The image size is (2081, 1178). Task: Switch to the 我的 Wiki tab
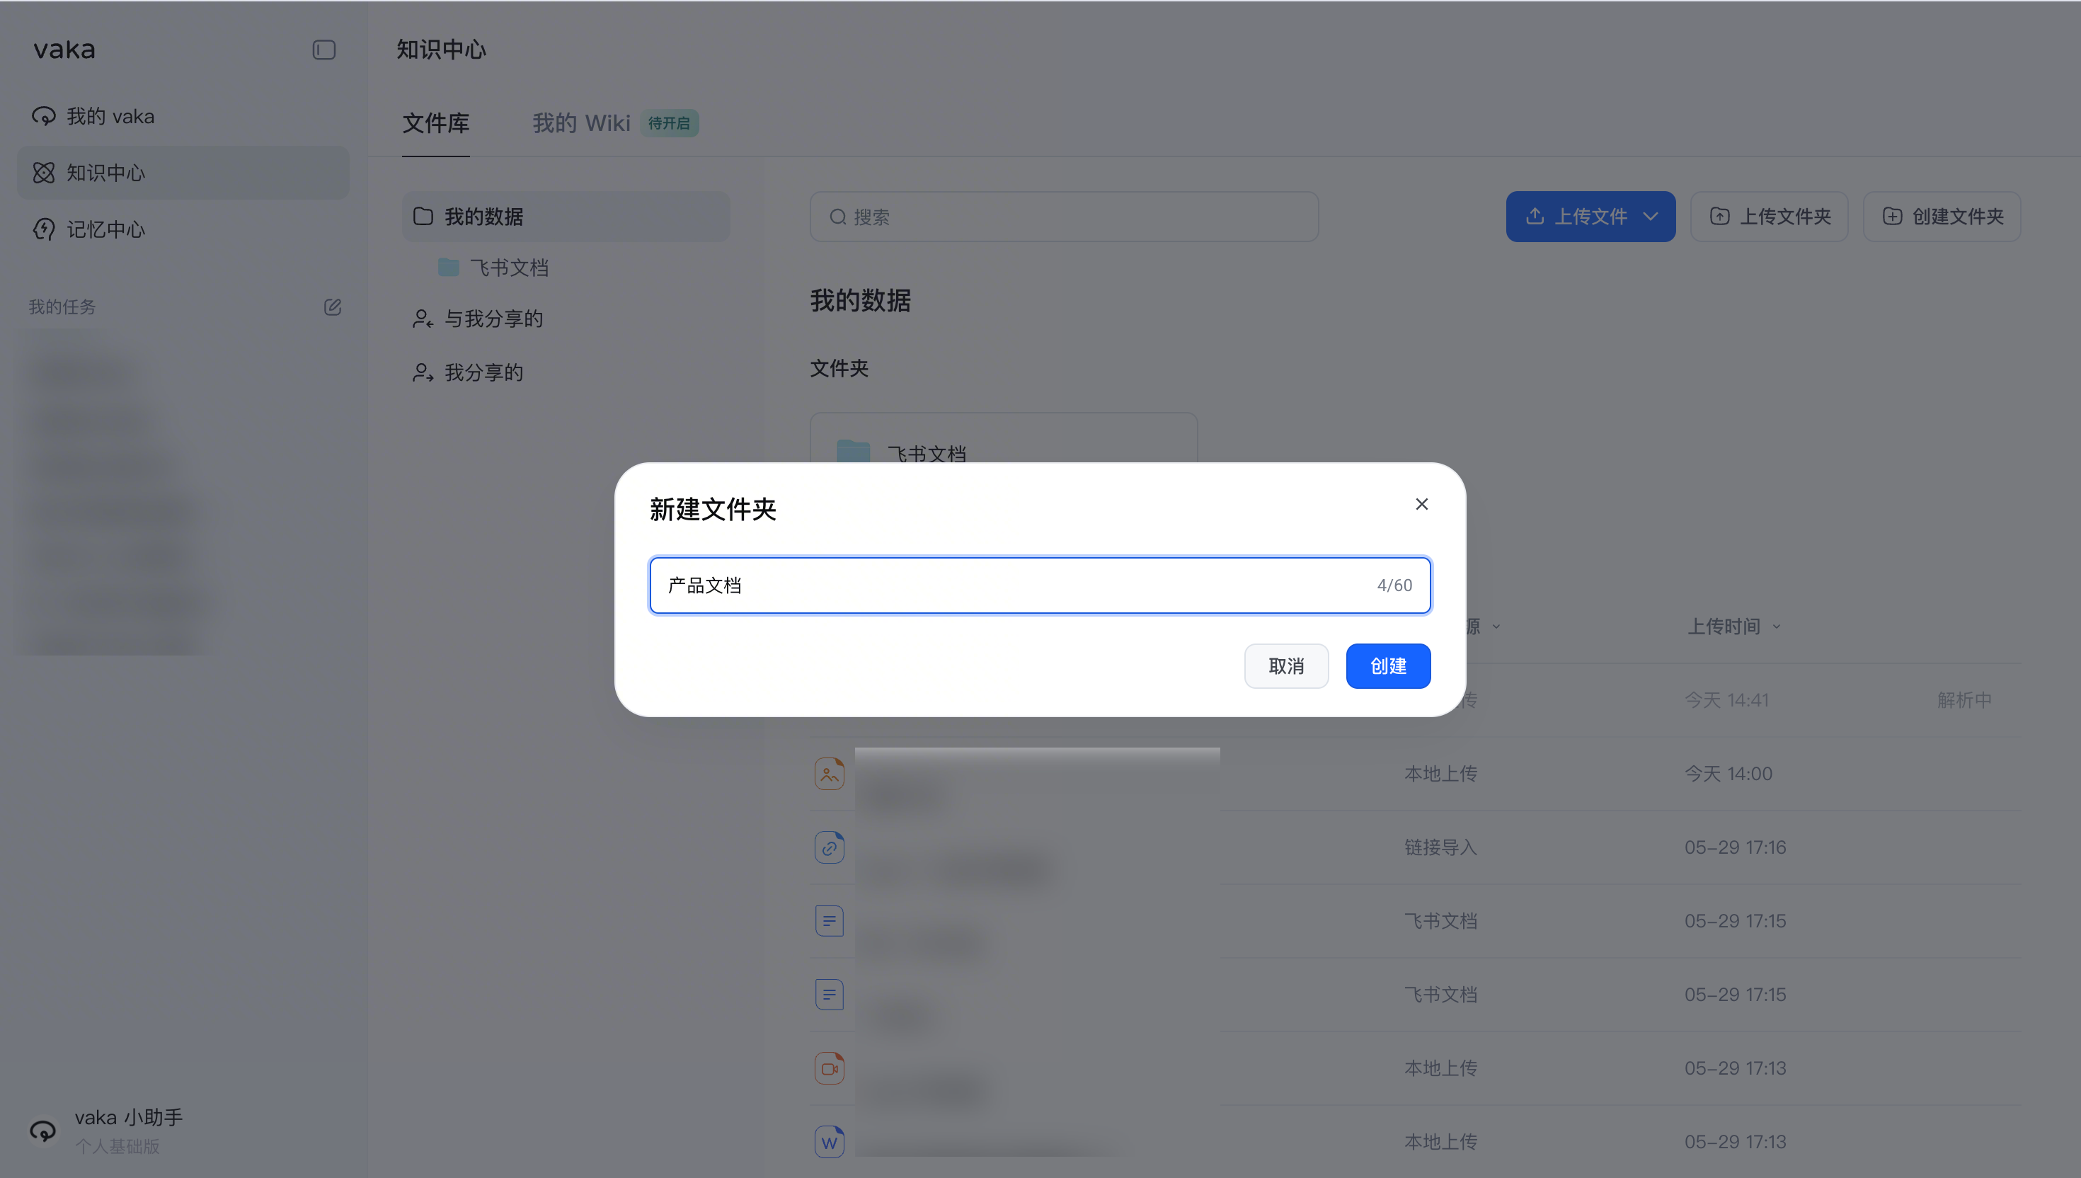(580, 124)
